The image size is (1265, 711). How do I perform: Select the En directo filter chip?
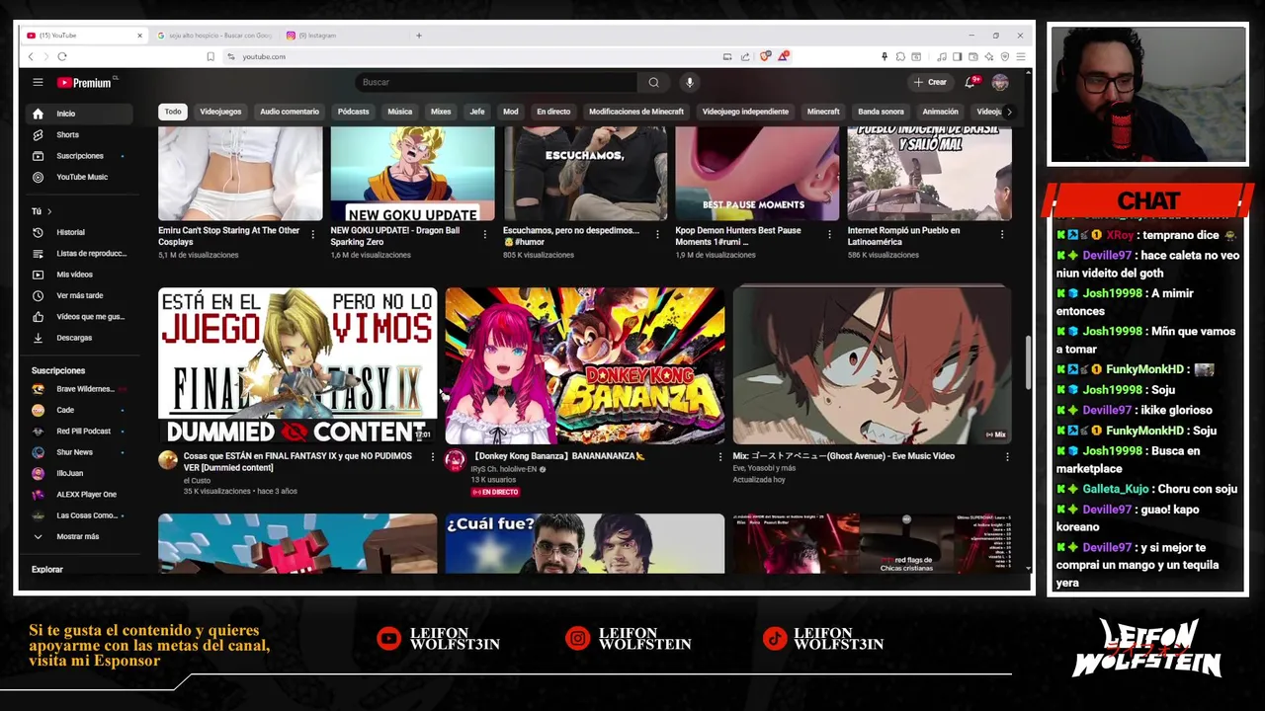click(x=553, y=112)
